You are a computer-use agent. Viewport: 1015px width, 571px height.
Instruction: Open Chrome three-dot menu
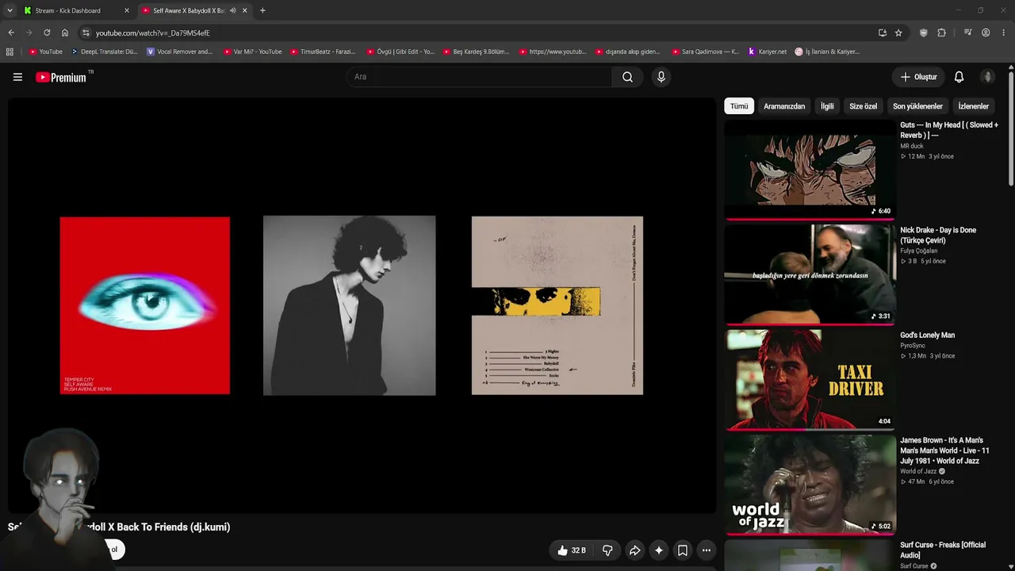pos(1004,33)
